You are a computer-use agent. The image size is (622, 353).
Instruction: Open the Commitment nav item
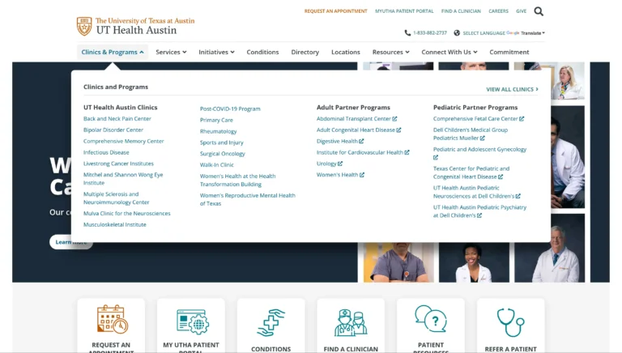tap(509, 52)
